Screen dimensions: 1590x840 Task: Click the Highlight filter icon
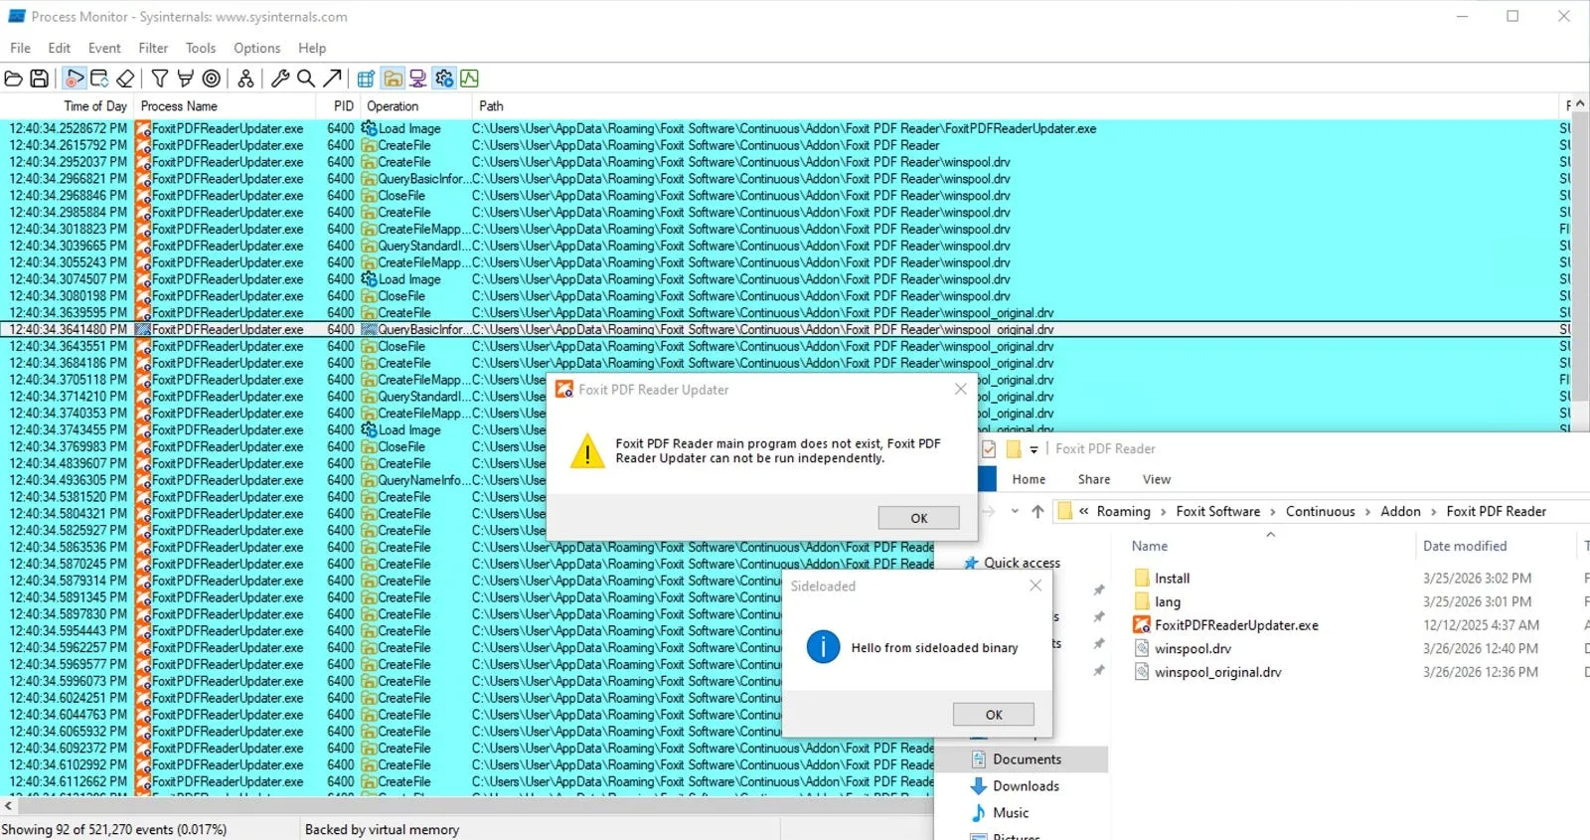tap(186, 79)
